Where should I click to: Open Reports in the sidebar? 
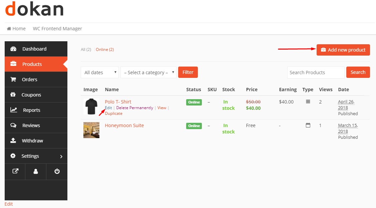(x=36, y=110)
